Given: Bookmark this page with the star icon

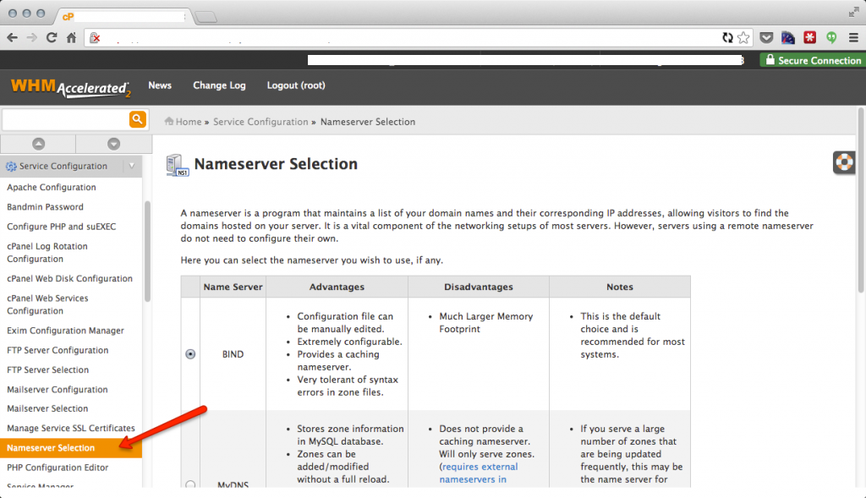Looking at the screenshot, I should coord(743,37).
